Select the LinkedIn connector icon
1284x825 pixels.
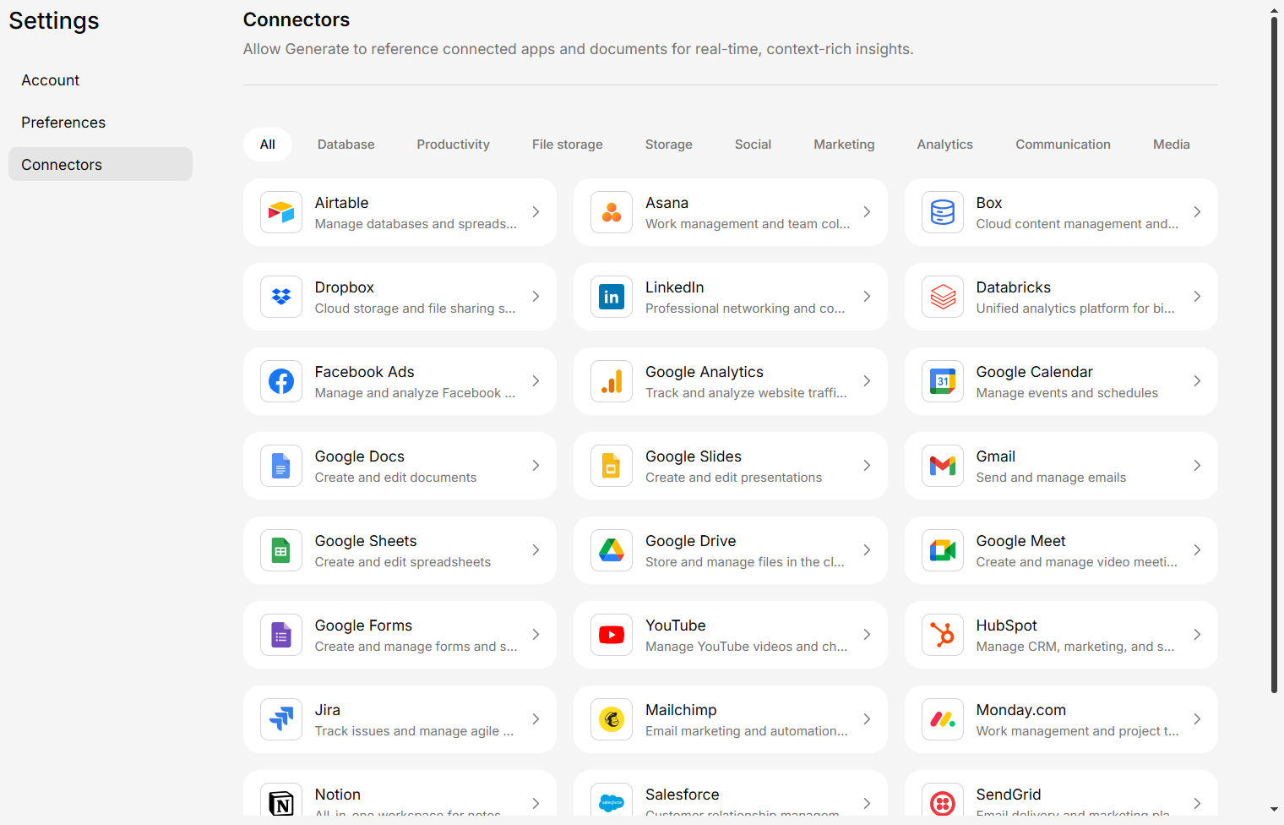coord(612,297)
